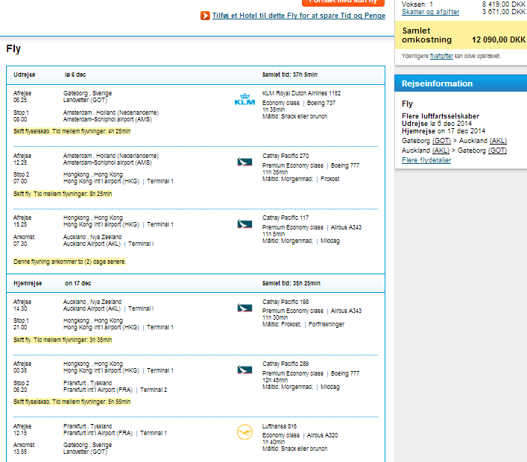Image resolution: width=527 pixels, height=462 pixels.
Task: Click (GOT) link after Gøteborg in outbound route
Action: (x=441, y=140)
